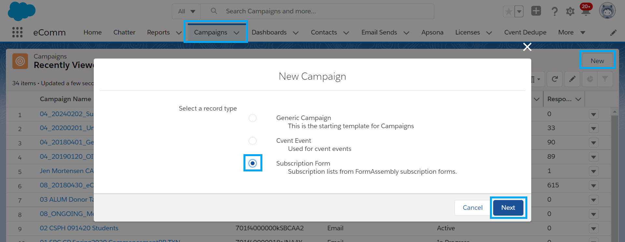Click the inline edit list pencil icon
Screen dimensions: 625x242
[x=572, y=79]
